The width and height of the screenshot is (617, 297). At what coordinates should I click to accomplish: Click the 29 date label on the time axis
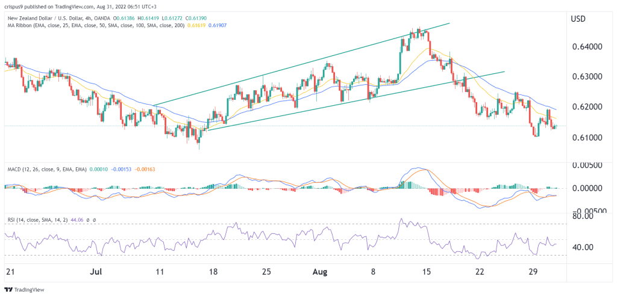(x=533, y=272)
